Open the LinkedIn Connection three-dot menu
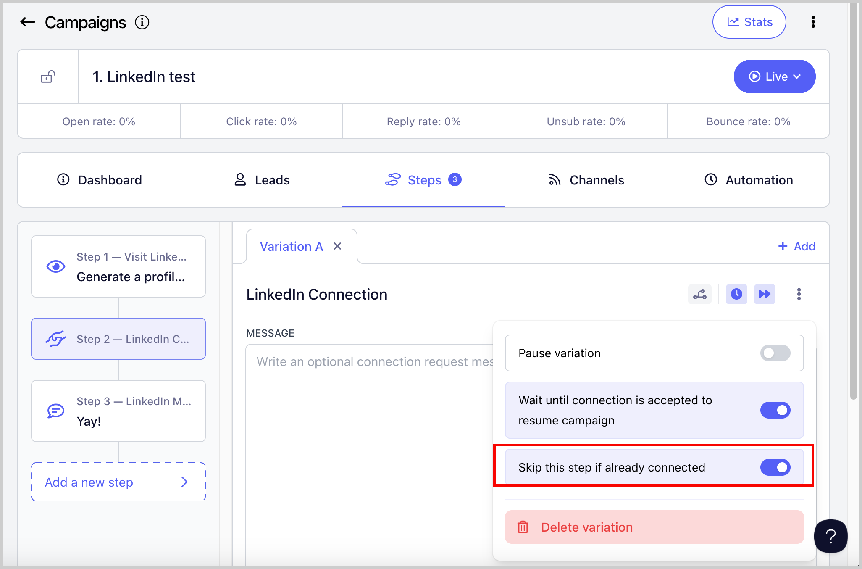 coord(799,294)
